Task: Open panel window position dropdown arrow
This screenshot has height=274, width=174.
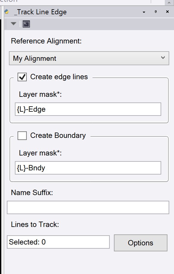Action: pyautogui.click(x=144, y=12)
